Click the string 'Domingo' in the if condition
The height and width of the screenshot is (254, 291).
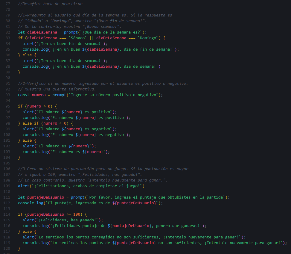(x=148, y=38)
